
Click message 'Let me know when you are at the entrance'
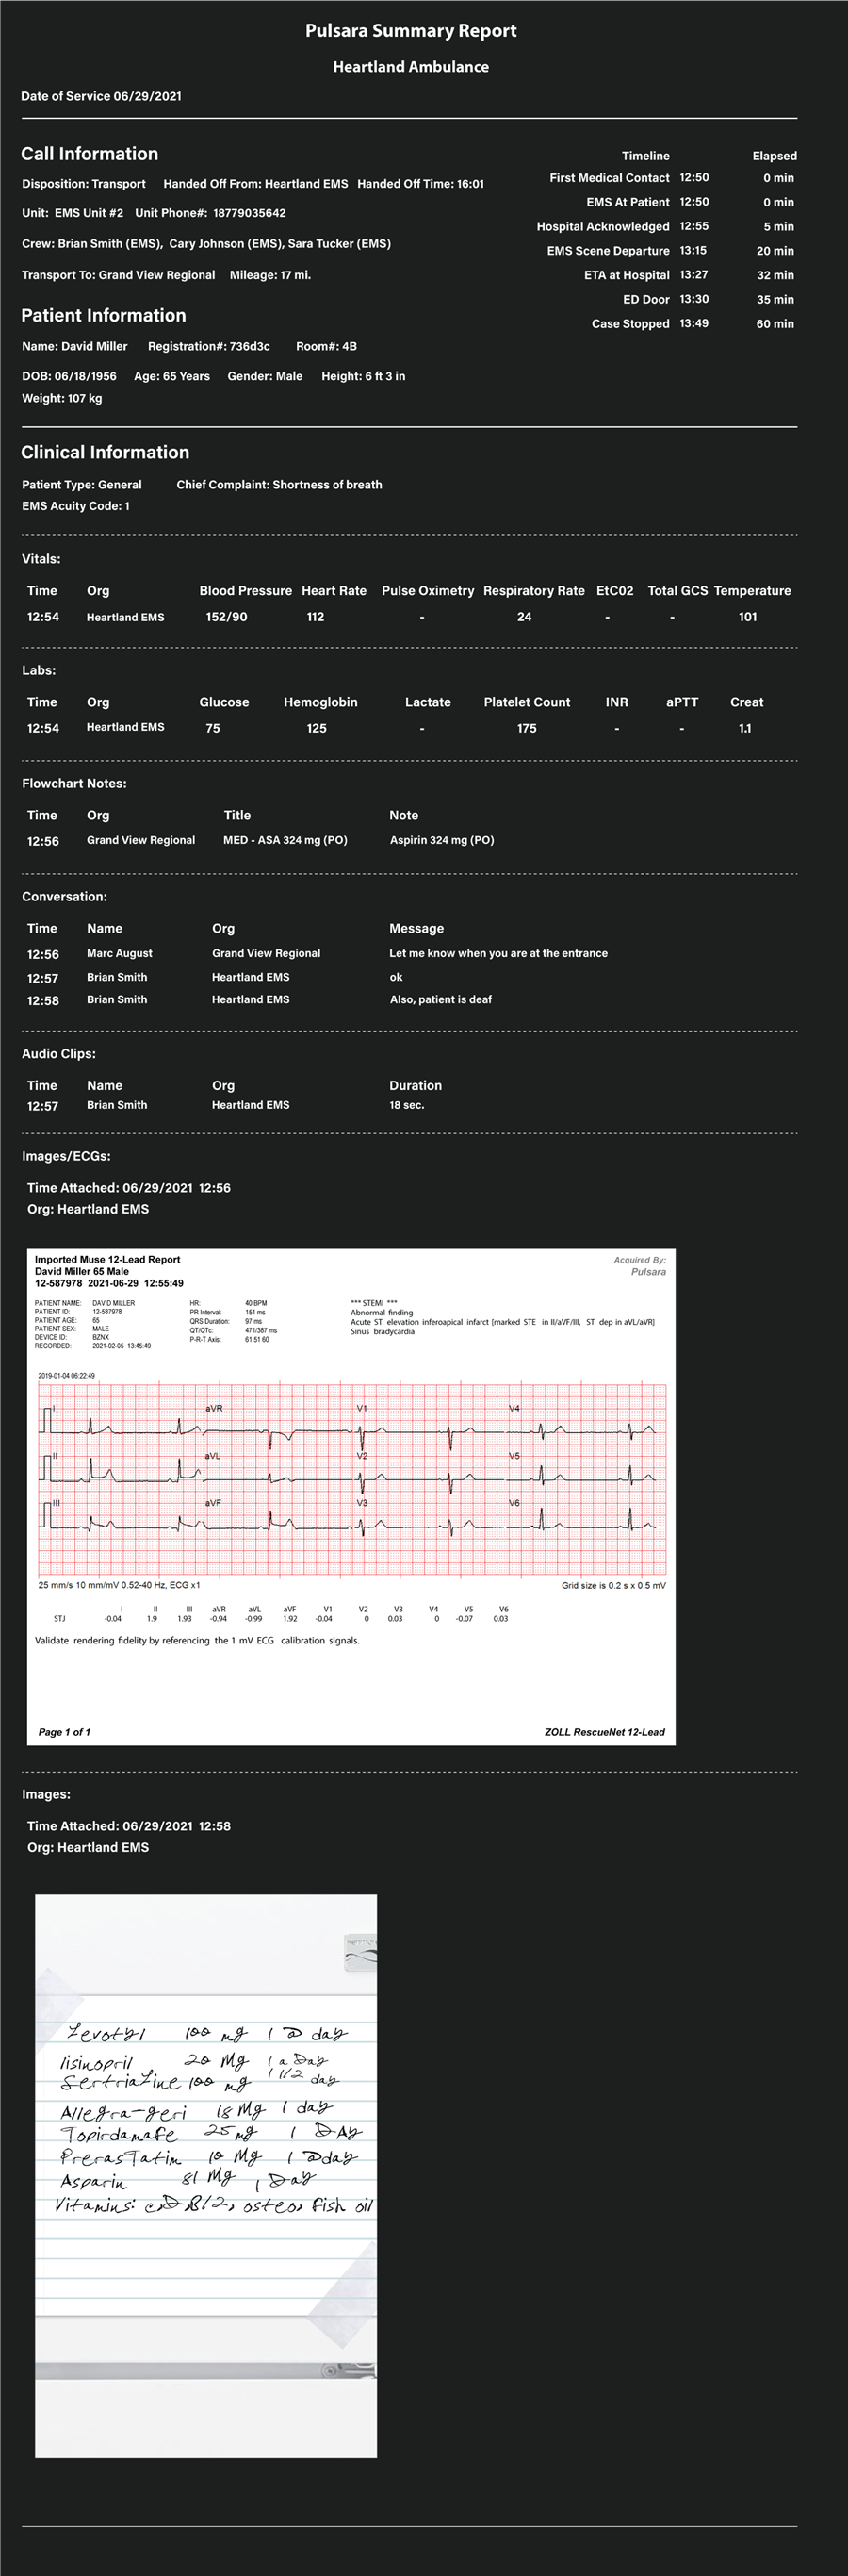coord(498,953)
